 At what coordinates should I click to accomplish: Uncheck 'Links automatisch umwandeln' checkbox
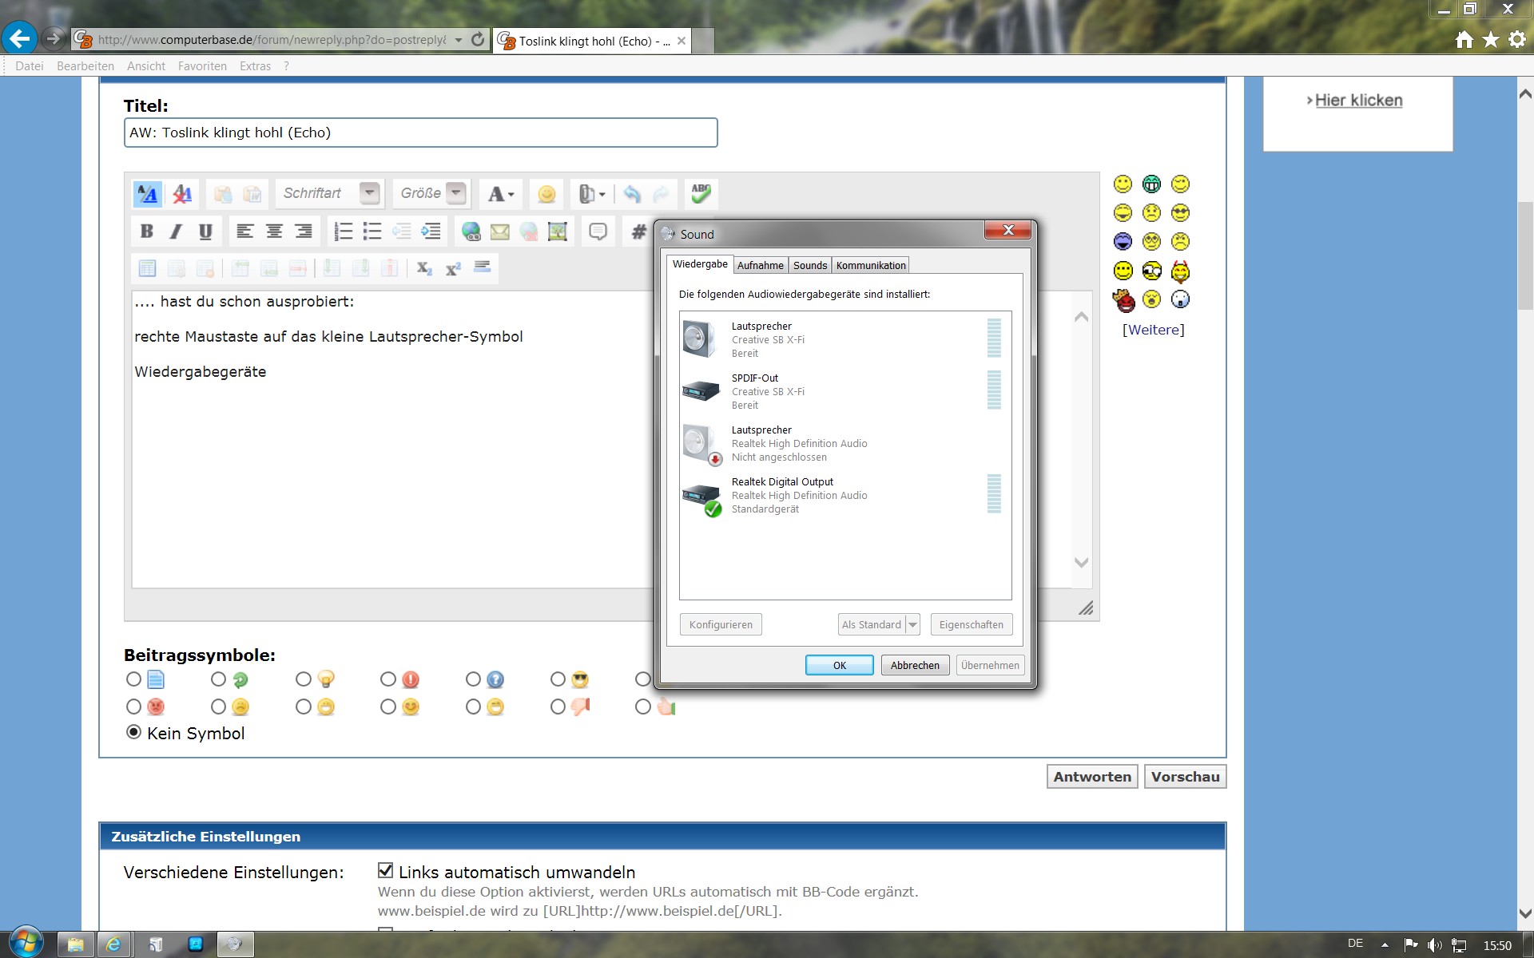point(386,870)
